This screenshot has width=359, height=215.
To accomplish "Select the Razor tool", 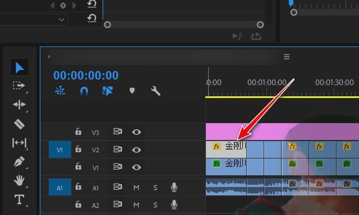I will pos(19,124).
